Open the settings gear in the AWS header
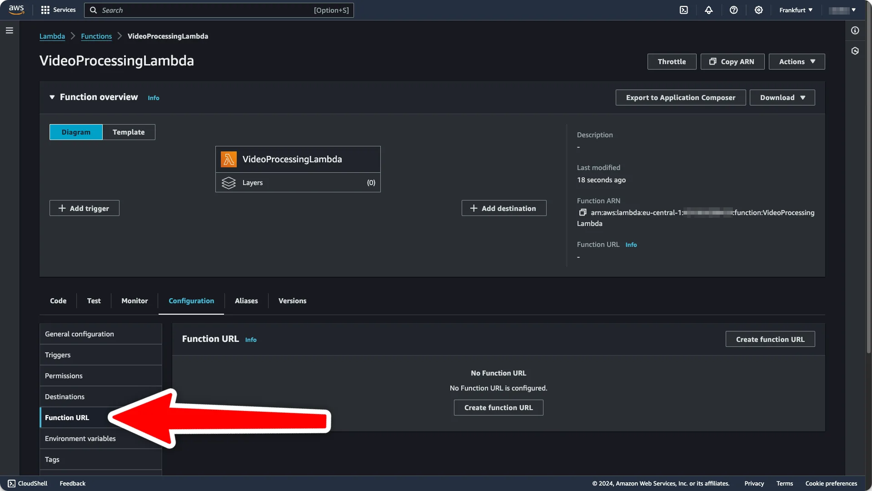Image resolution: width=872 pixels, height=491 pixels. click(x=758, y=10)
